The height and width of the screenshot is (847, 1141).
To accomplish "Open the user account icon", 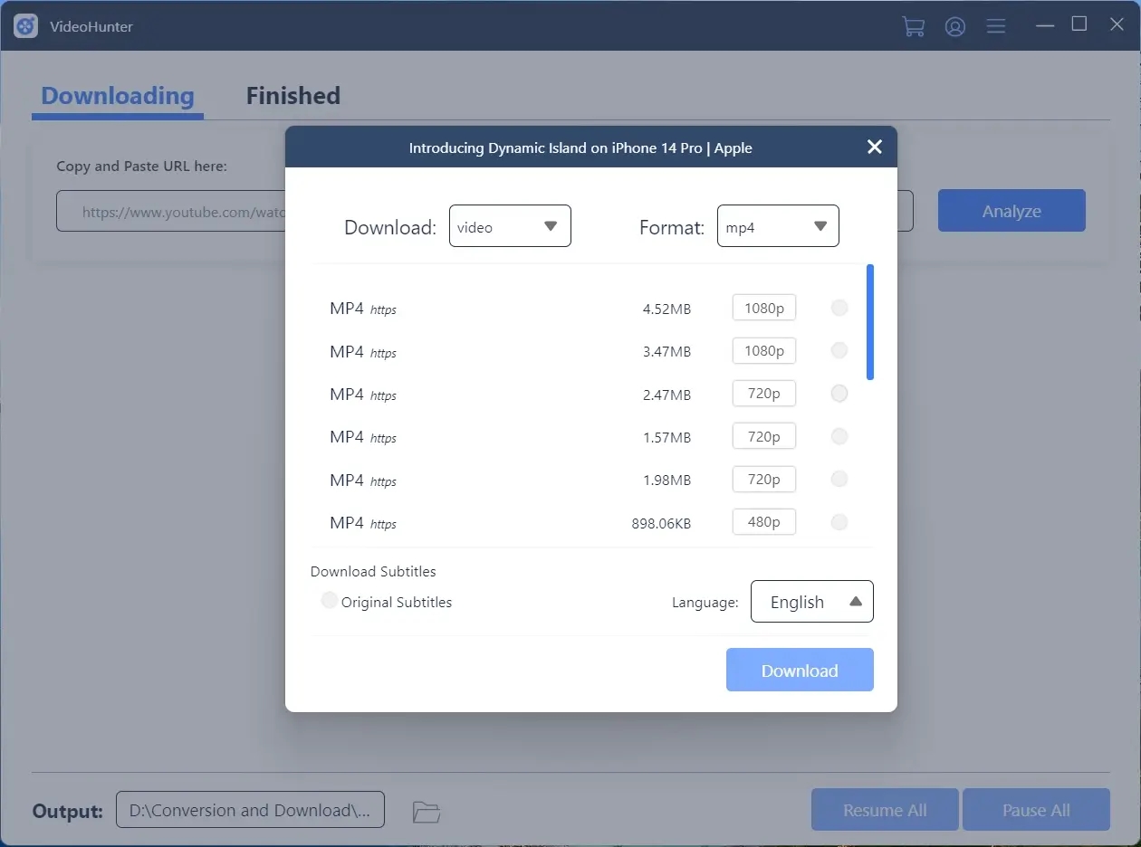I will 954,26.
